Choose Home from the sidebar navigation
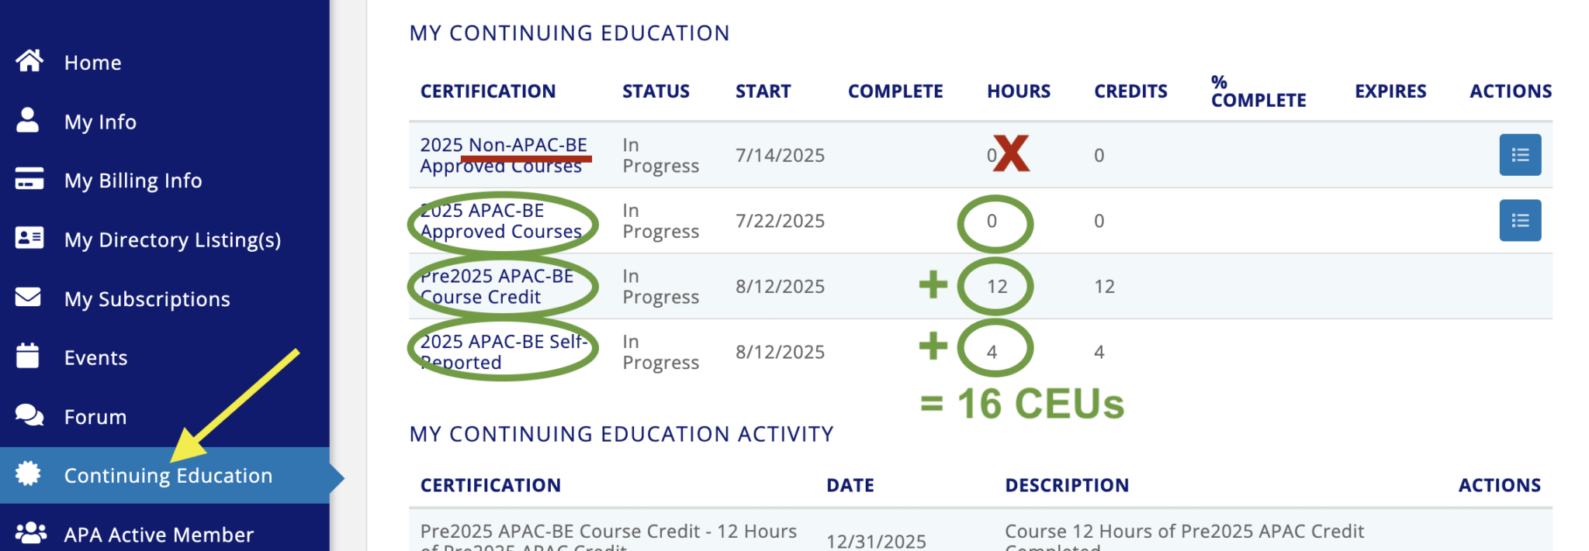This screenshot has height=551, width=1589. [x=92, y=62]
